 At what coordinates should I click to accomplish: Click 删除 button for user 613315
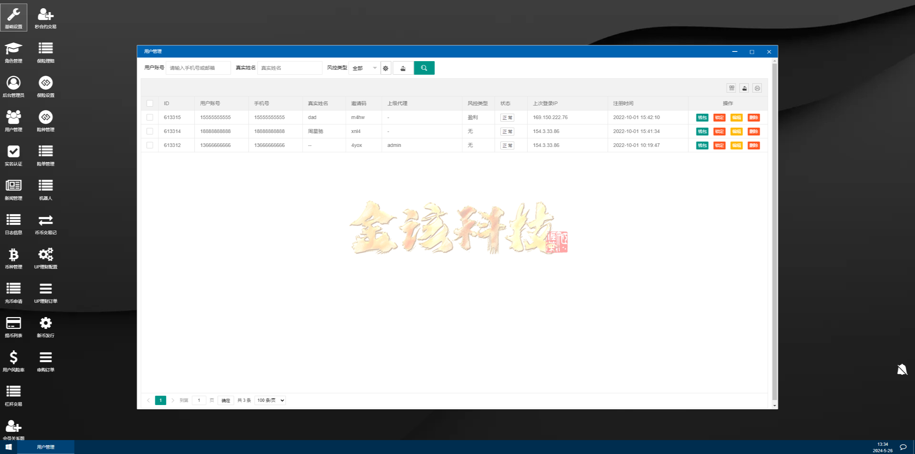click(754, 117)
